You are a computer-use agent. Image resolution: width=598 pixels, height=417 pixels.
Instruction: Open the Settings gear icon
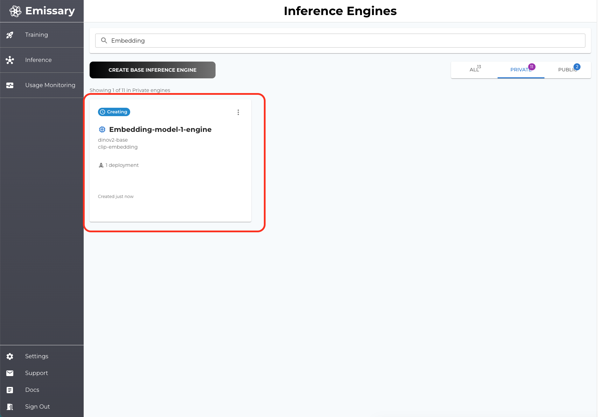click(10, 356)
